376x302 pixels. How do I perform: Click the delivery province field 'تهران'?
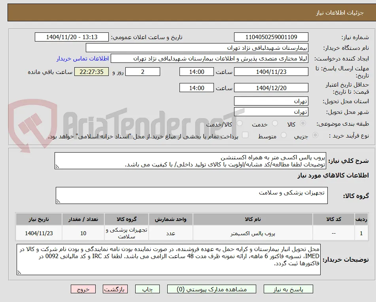pos(271,101)
